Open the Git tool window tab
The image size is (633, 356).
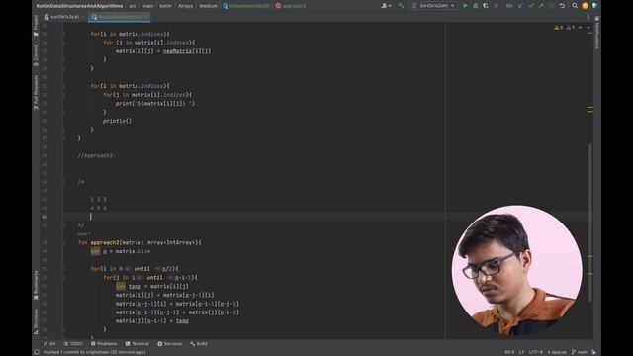(x=49, y=344)
